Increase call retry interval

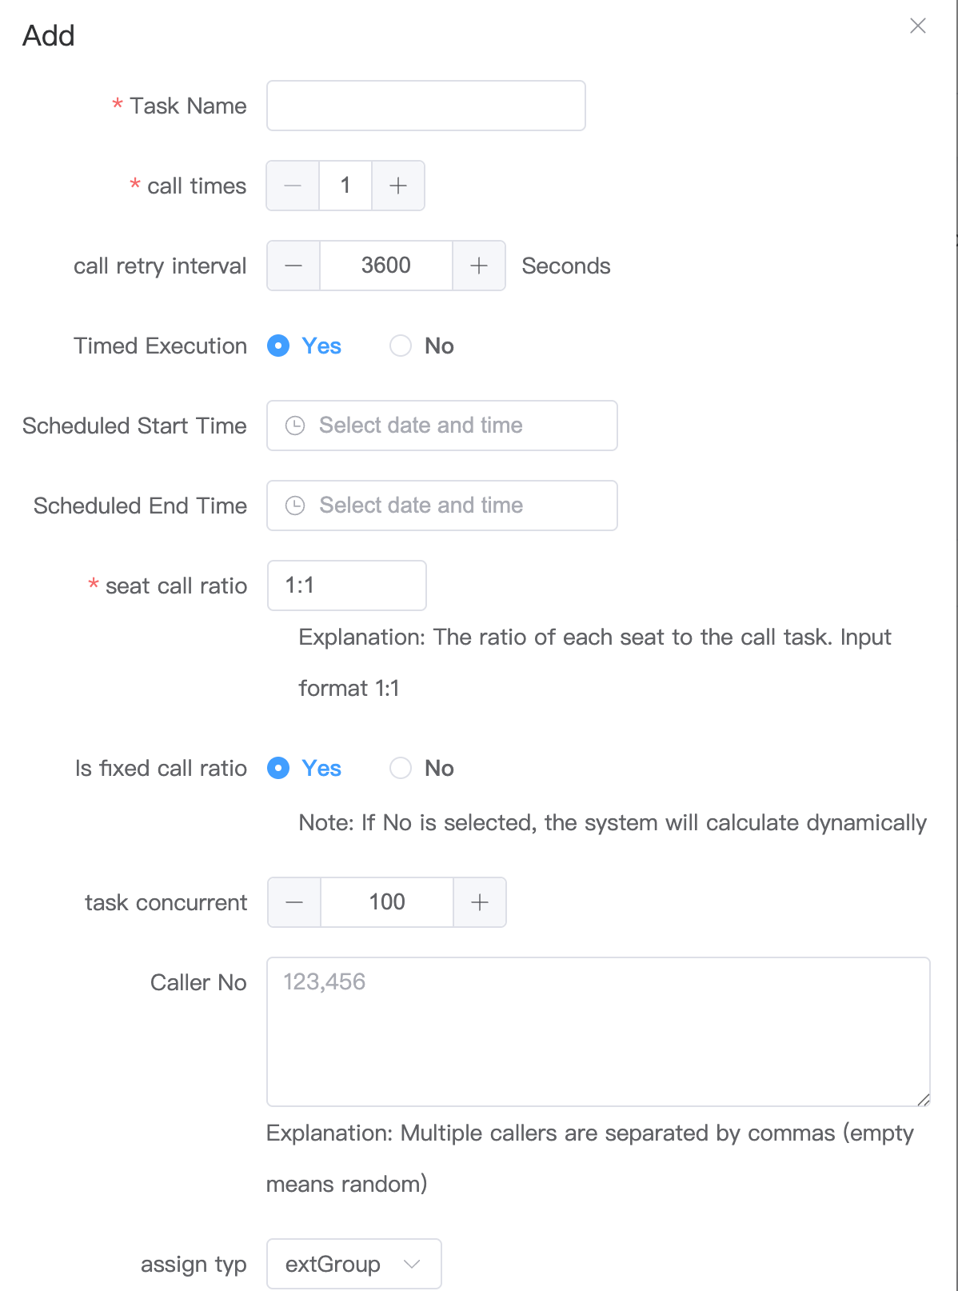click(479, 266)
